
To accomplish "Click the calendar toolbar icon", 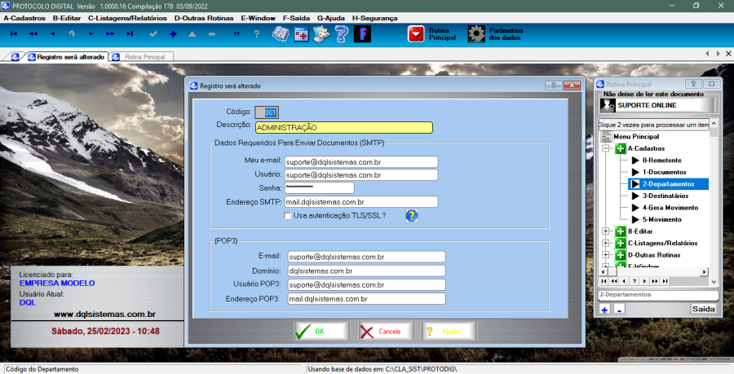I will [301, 34].
